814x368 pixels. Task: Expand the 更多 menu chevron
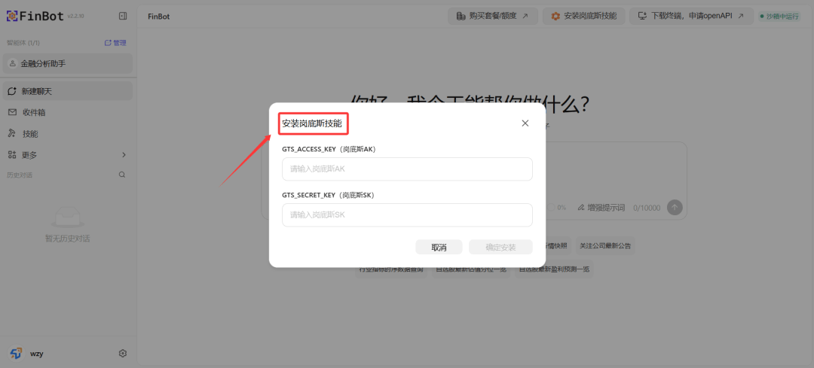[x=124, y=155]
